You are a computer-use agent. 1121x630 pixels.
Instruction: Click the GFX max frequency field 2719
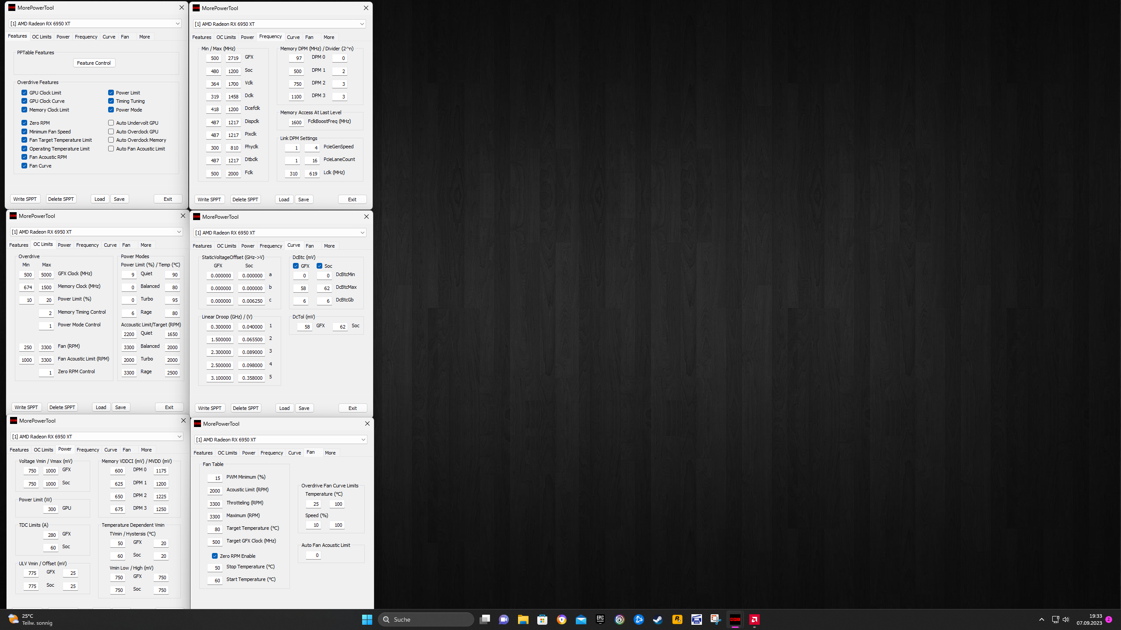pyautogui.click(x=233, y=58)
